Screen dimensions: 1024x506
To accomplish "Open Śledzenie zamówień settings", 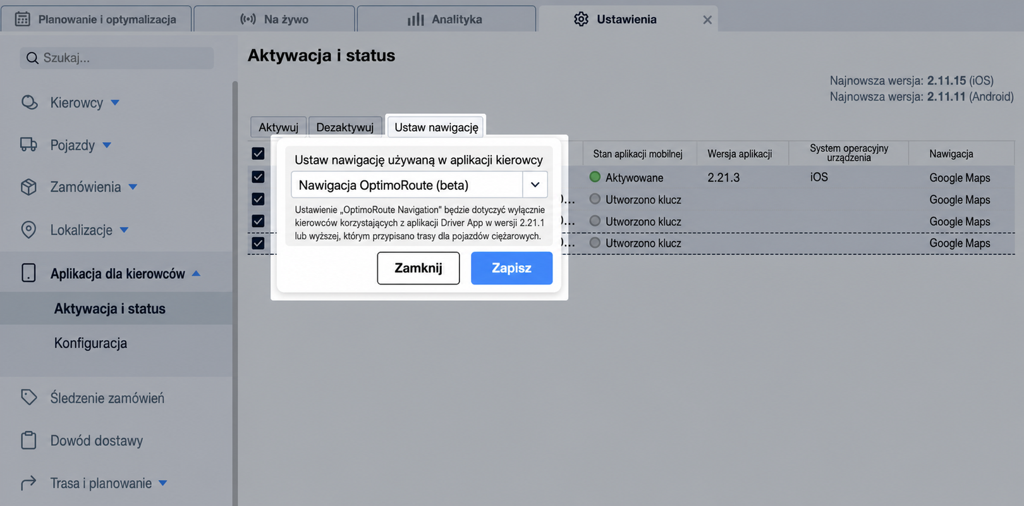I will [x=107, y=398].
